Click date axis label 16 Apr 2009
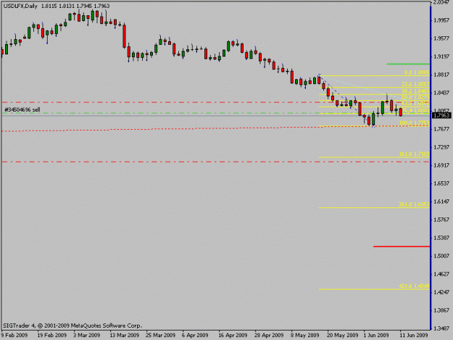 pos(233,336)
